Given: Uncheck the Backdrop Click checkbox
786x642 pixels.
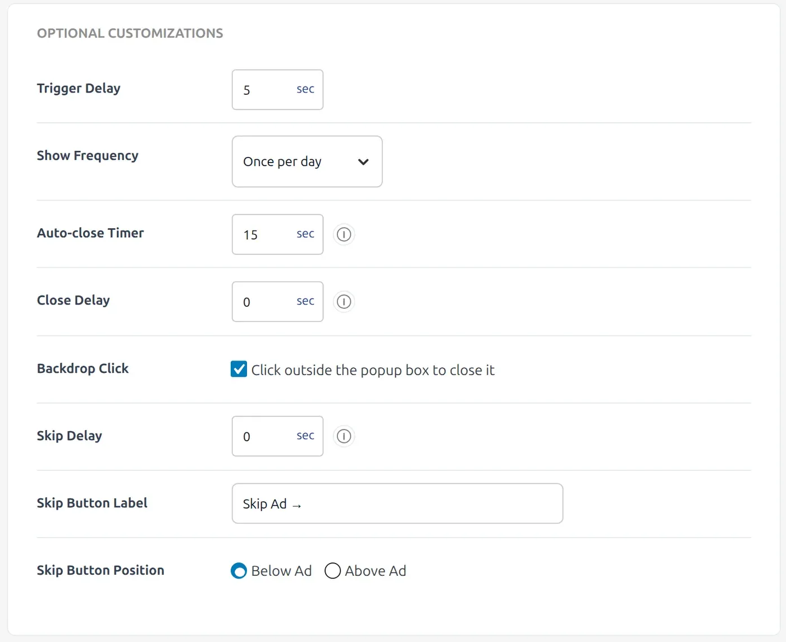Looking at the screenshot, I should 239,369.
